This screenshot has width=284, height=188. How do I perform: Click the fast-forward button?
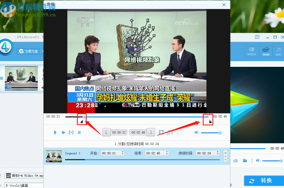[x=63, y=133]
